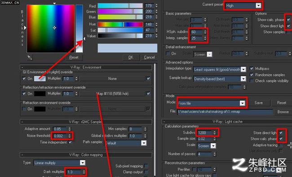Adjust Light cache Subdivs spinner arrows

pos(215,133)
